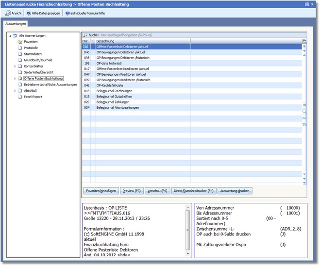Viewport: 320px width, 266px height.
Task: Collapse the Alle Auswertungen tree node
Action: (10, 36)
